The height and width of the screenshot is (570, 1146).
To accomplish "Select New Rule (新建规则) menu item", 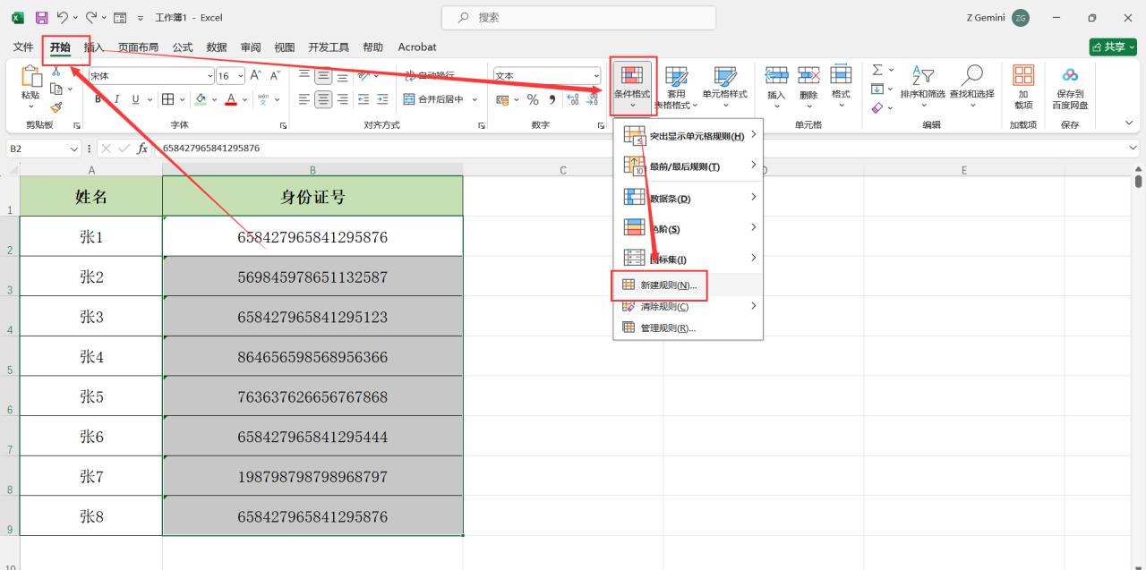I will [688, 285].
